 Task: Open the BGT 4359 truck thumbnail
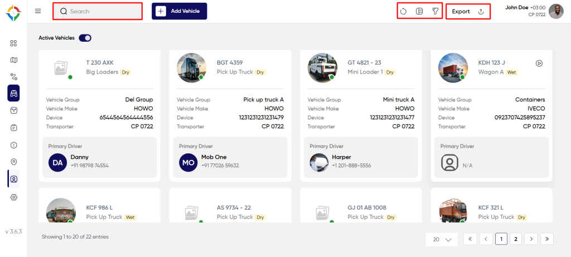tap(192, 67)
